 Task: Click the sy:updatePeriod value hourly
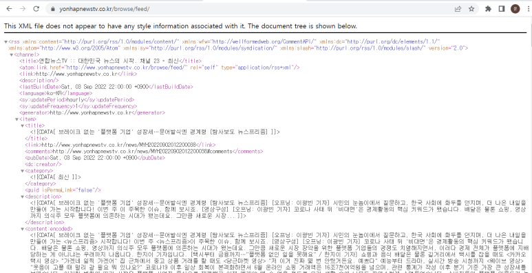(x=74, y=99)
